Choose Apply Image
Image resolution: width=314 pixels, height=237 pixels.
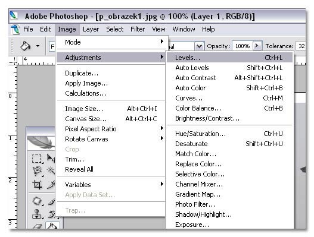(111, 83)
